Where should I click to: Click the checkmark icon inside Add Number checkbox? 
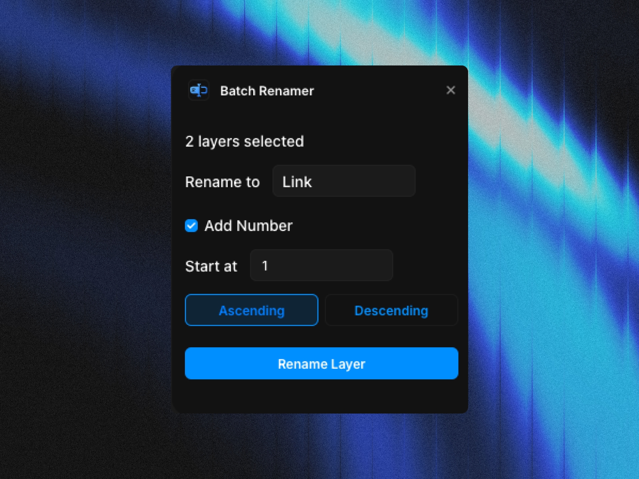point(192,226)
